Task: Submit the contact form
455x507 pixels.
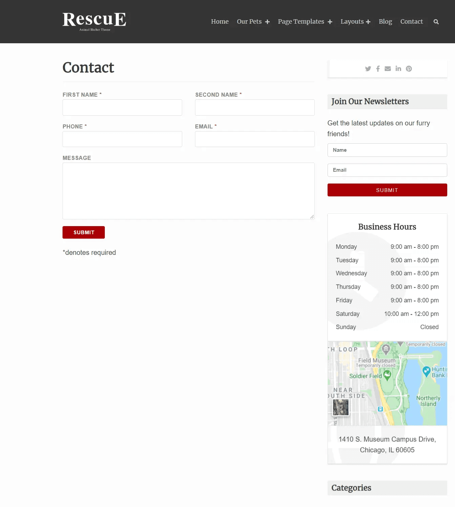Action: 83,233
